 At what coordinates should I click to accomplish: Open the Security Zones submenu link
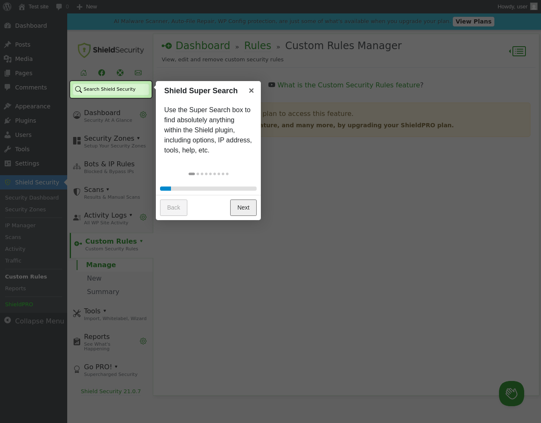coord(25,210)
